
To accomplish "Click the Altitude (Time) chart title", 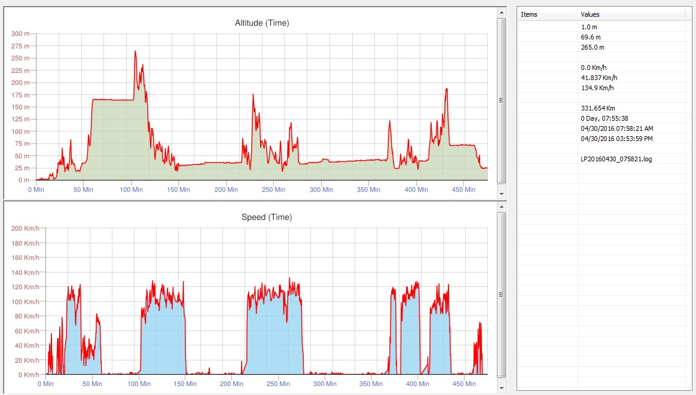I will pyautogui.click(x=262, y=23).
